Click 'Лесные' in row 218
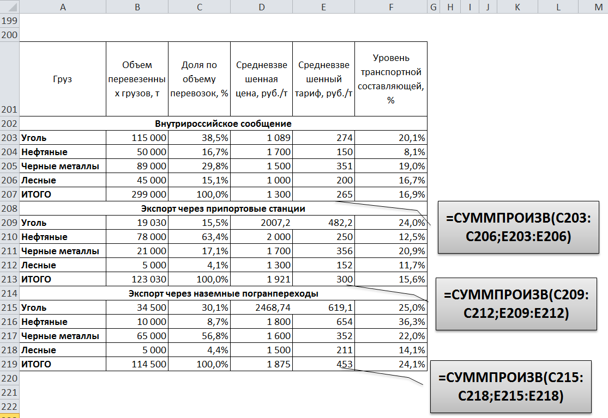Screen dimensions: 608x418 click(63, 350)
